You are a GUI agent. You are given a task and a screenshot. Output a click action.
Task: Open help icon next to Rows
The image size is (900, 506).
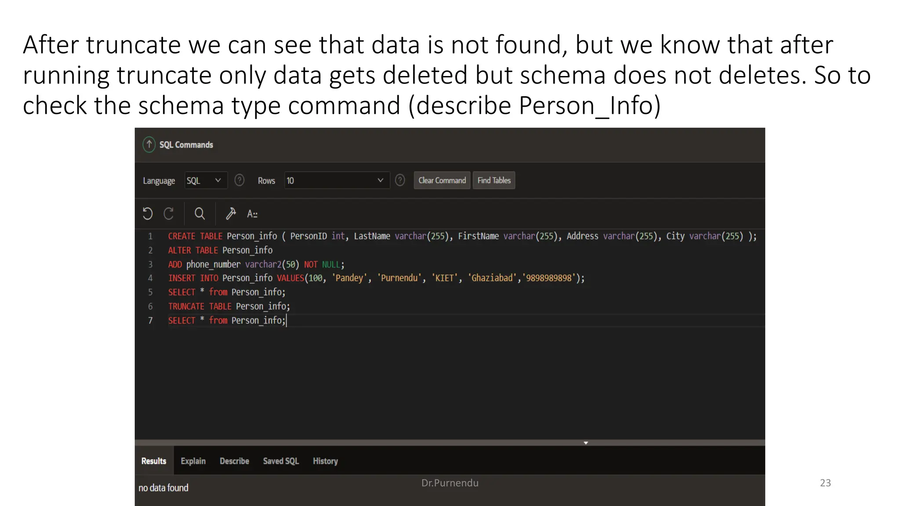(x=400, y=180)
